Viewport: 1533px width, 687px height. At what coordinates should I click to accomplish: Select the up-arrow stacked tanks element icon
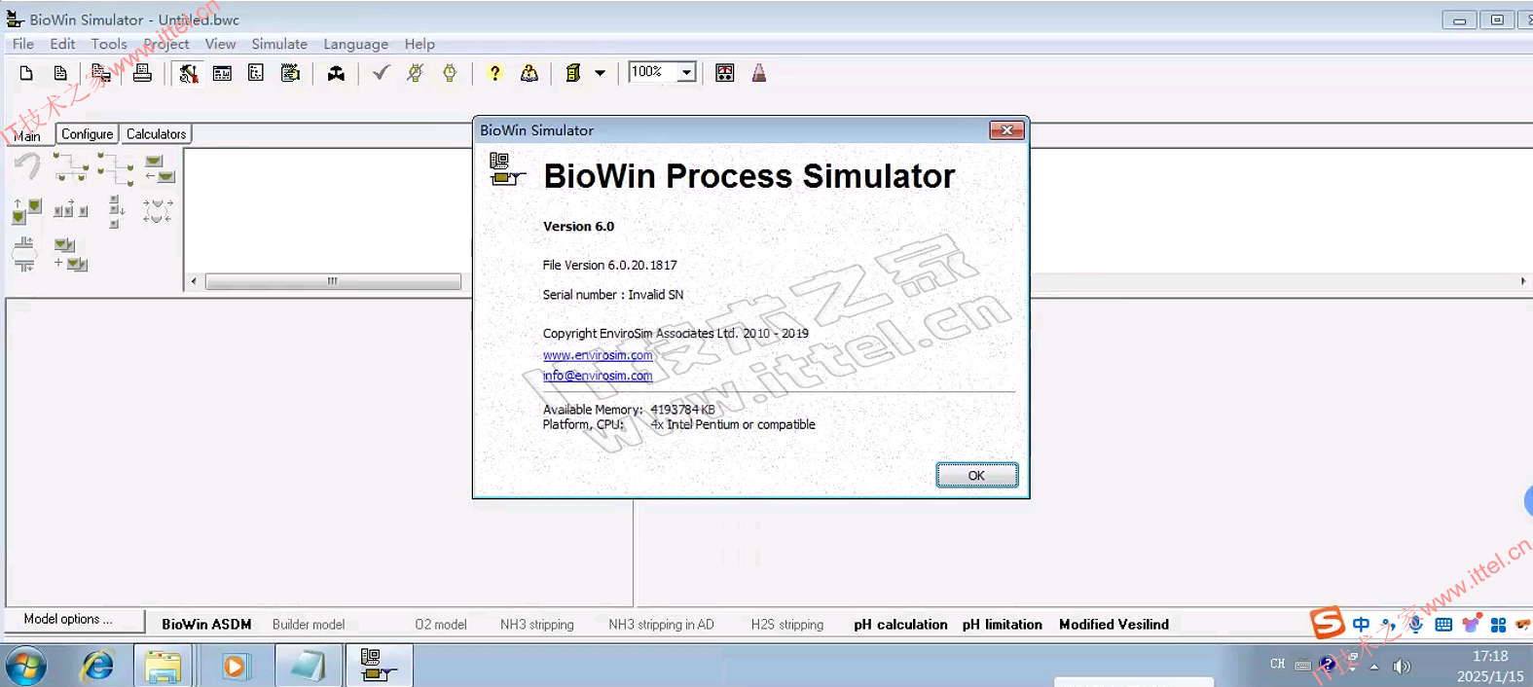pyautogui.click(x=26, y=210)
